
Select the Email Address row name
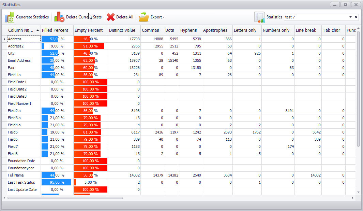tap(19, 60)
